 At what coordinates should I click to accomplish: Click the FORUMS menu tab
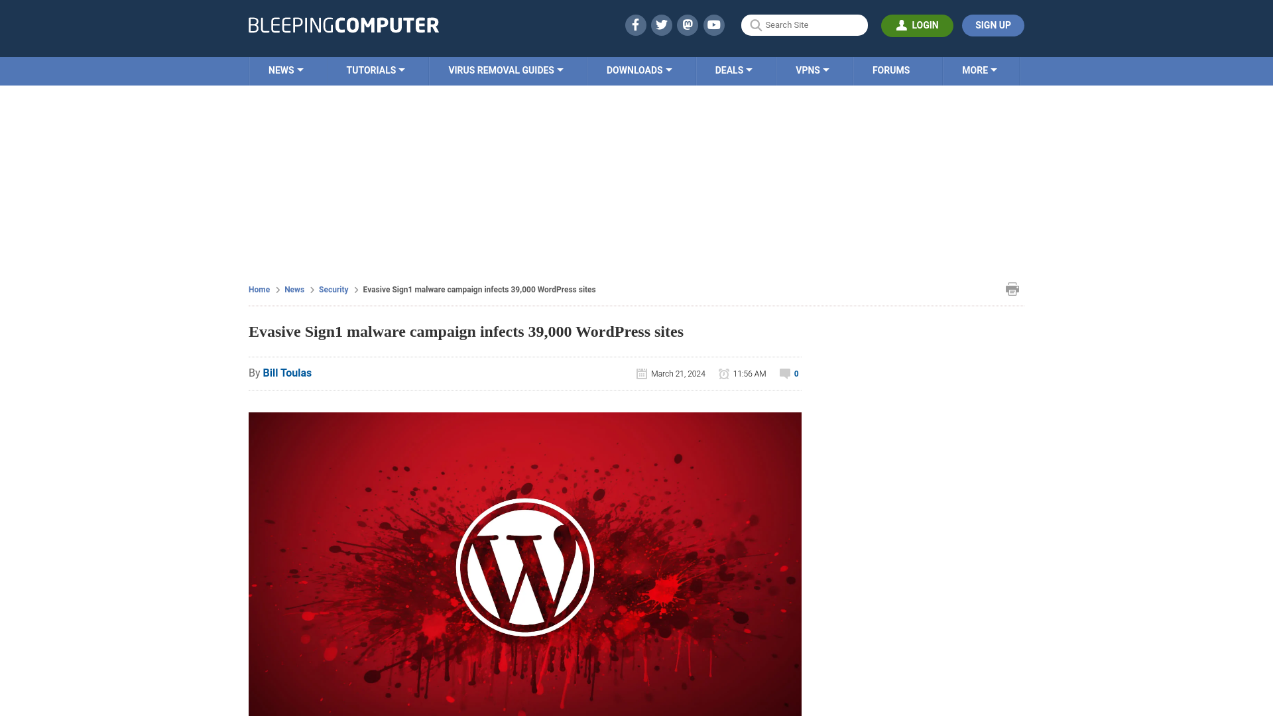[x=891, y=70]
